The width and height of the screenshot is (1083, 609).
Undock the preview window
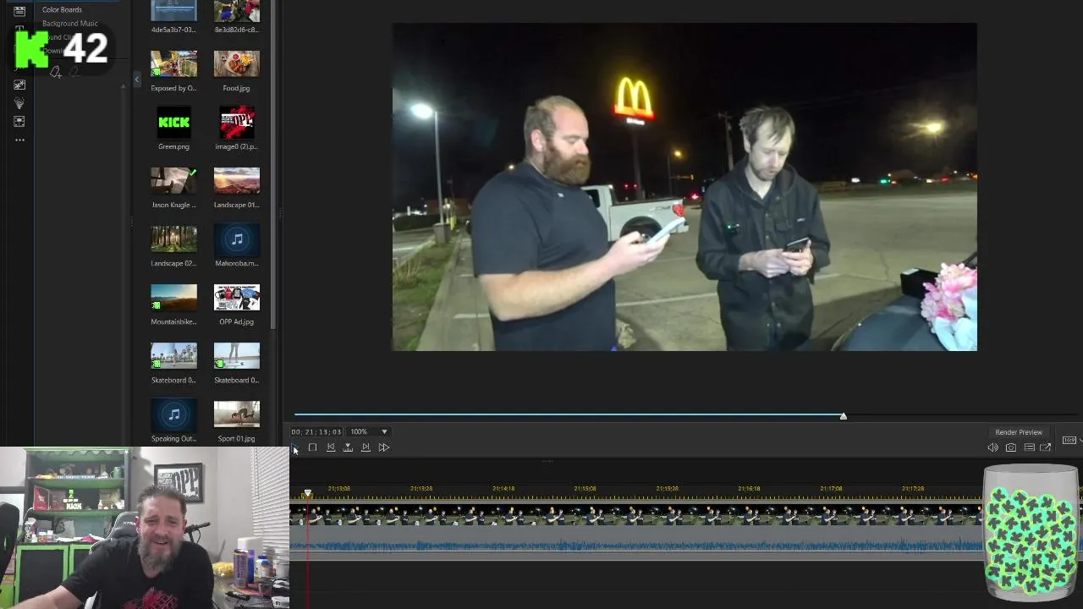pyautogui.click(x=1046, y=447)
